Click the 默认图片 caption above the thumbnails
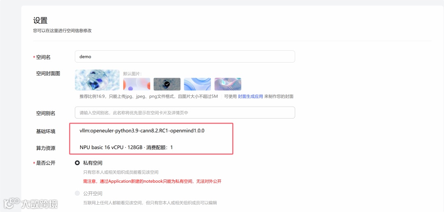 (x=132, y=74)
